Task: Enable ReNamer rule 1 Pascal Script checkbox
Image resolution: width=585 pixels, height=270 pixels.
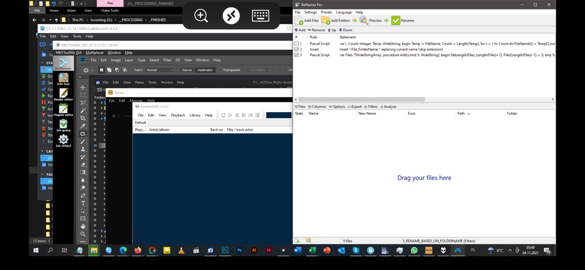Action: (297, 44)
